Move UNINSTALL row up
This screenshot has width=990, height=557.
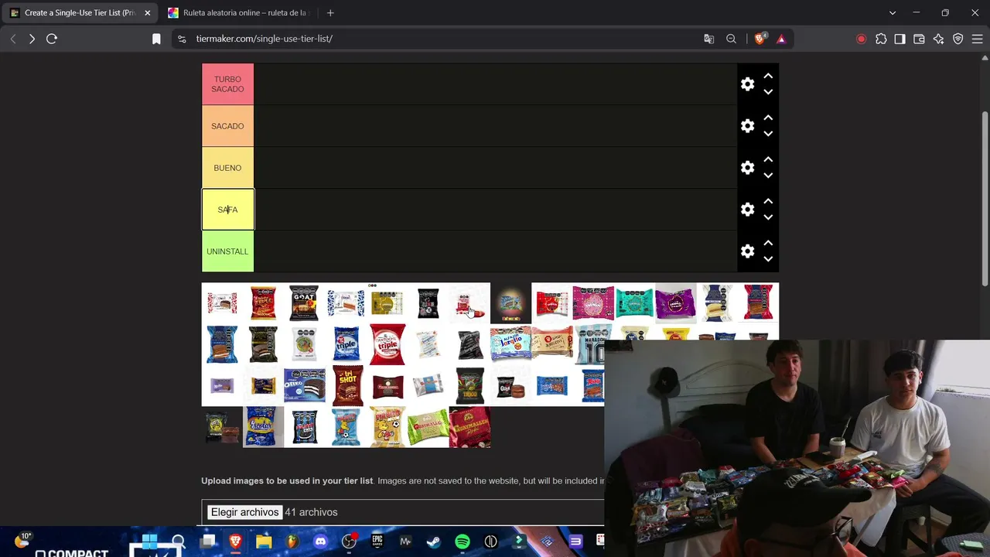pyautogui.click(x=768, y=243)
